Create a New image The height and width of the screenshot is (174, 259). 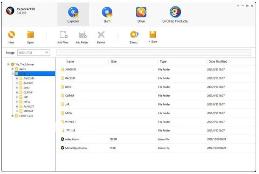[x=11, y=37]
